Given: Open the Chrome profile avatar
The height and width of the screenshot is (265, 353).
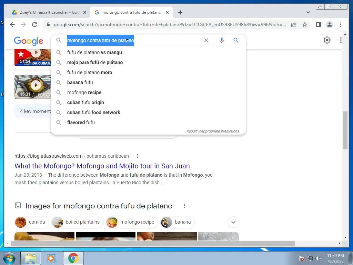Looking at the screenshot, I should (330, 24).
